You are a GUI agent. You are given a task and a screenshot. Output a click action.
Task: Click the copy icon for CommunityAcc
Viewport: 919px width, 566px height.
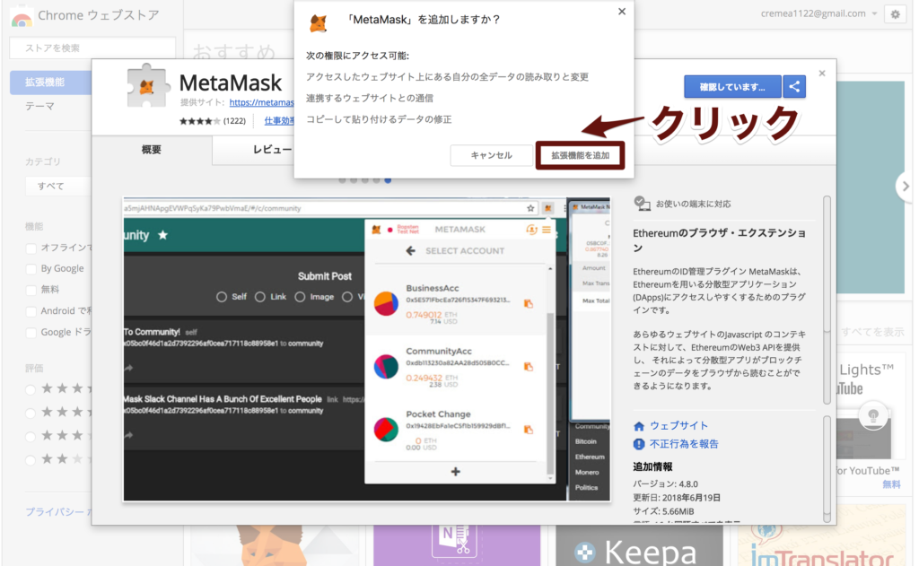[528, 367]
